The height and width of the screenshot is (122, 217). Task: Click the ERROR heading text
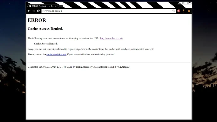[37, 20]
